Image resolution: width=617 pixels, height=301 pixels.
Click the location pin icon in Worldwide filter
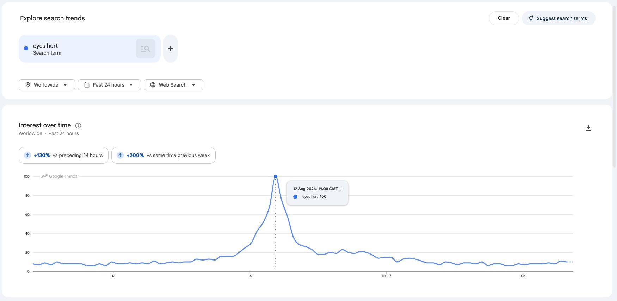click(x=28, y=85)
